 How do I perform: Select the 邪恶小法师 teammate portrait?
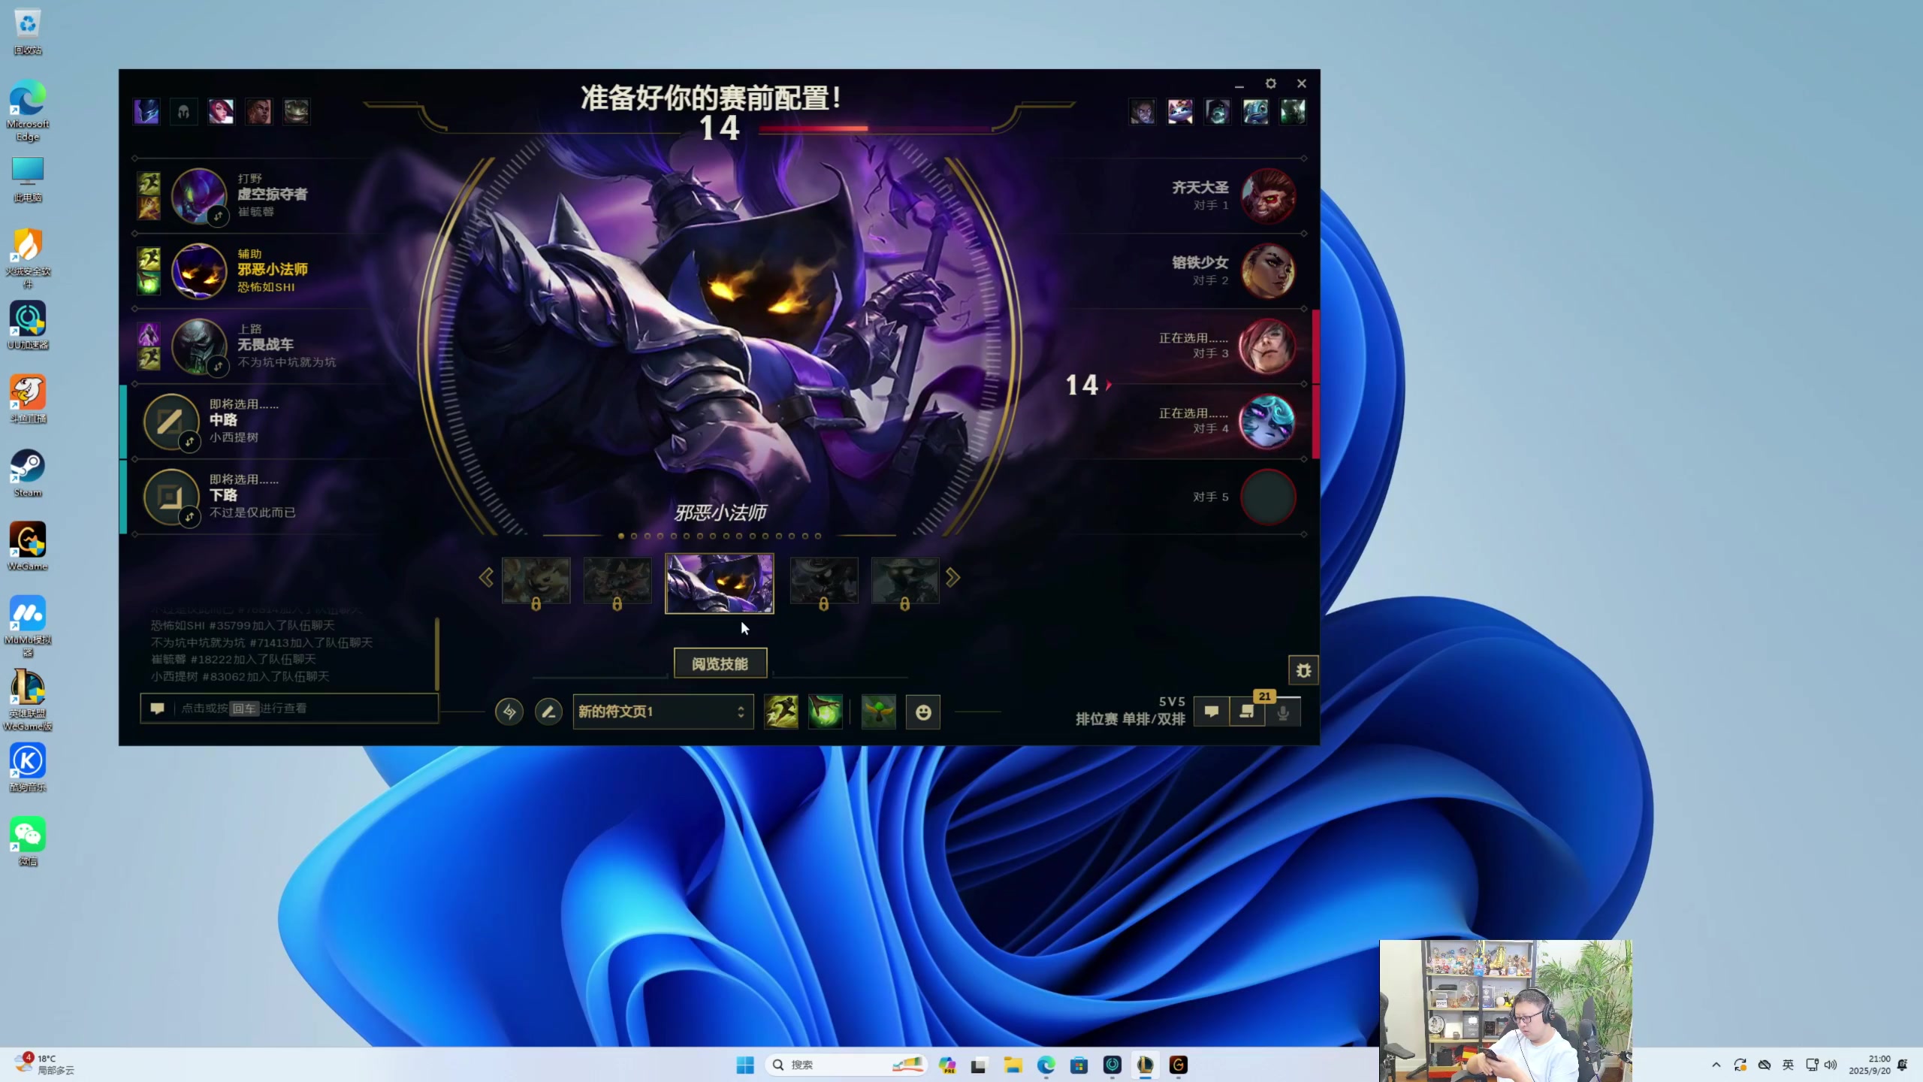pyautogui.click(x=199, y=270)
